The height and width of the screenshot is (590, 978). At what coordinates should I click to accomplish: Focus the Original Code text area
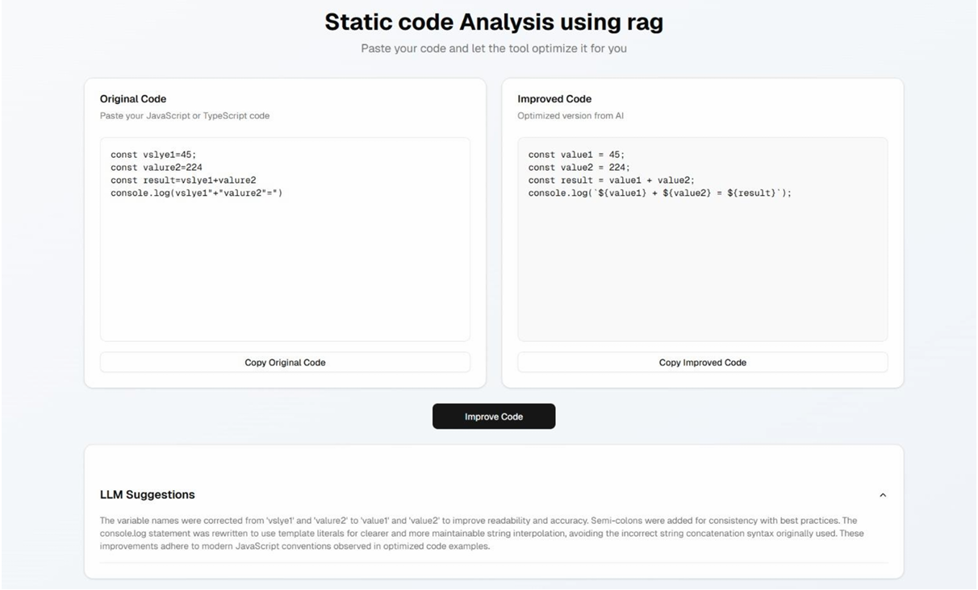tap(285, 239)
